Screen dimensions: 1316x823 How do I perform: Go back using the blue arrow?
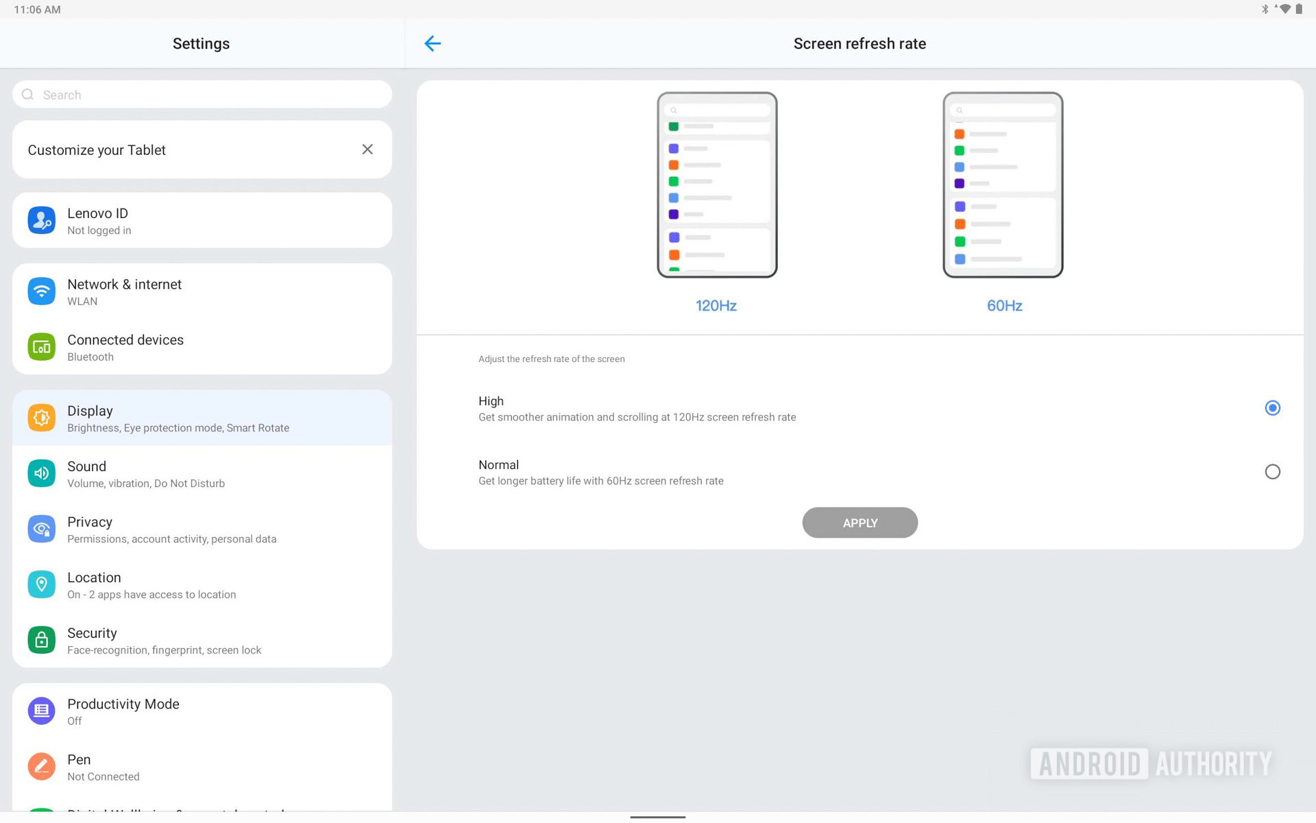(432, 44)
